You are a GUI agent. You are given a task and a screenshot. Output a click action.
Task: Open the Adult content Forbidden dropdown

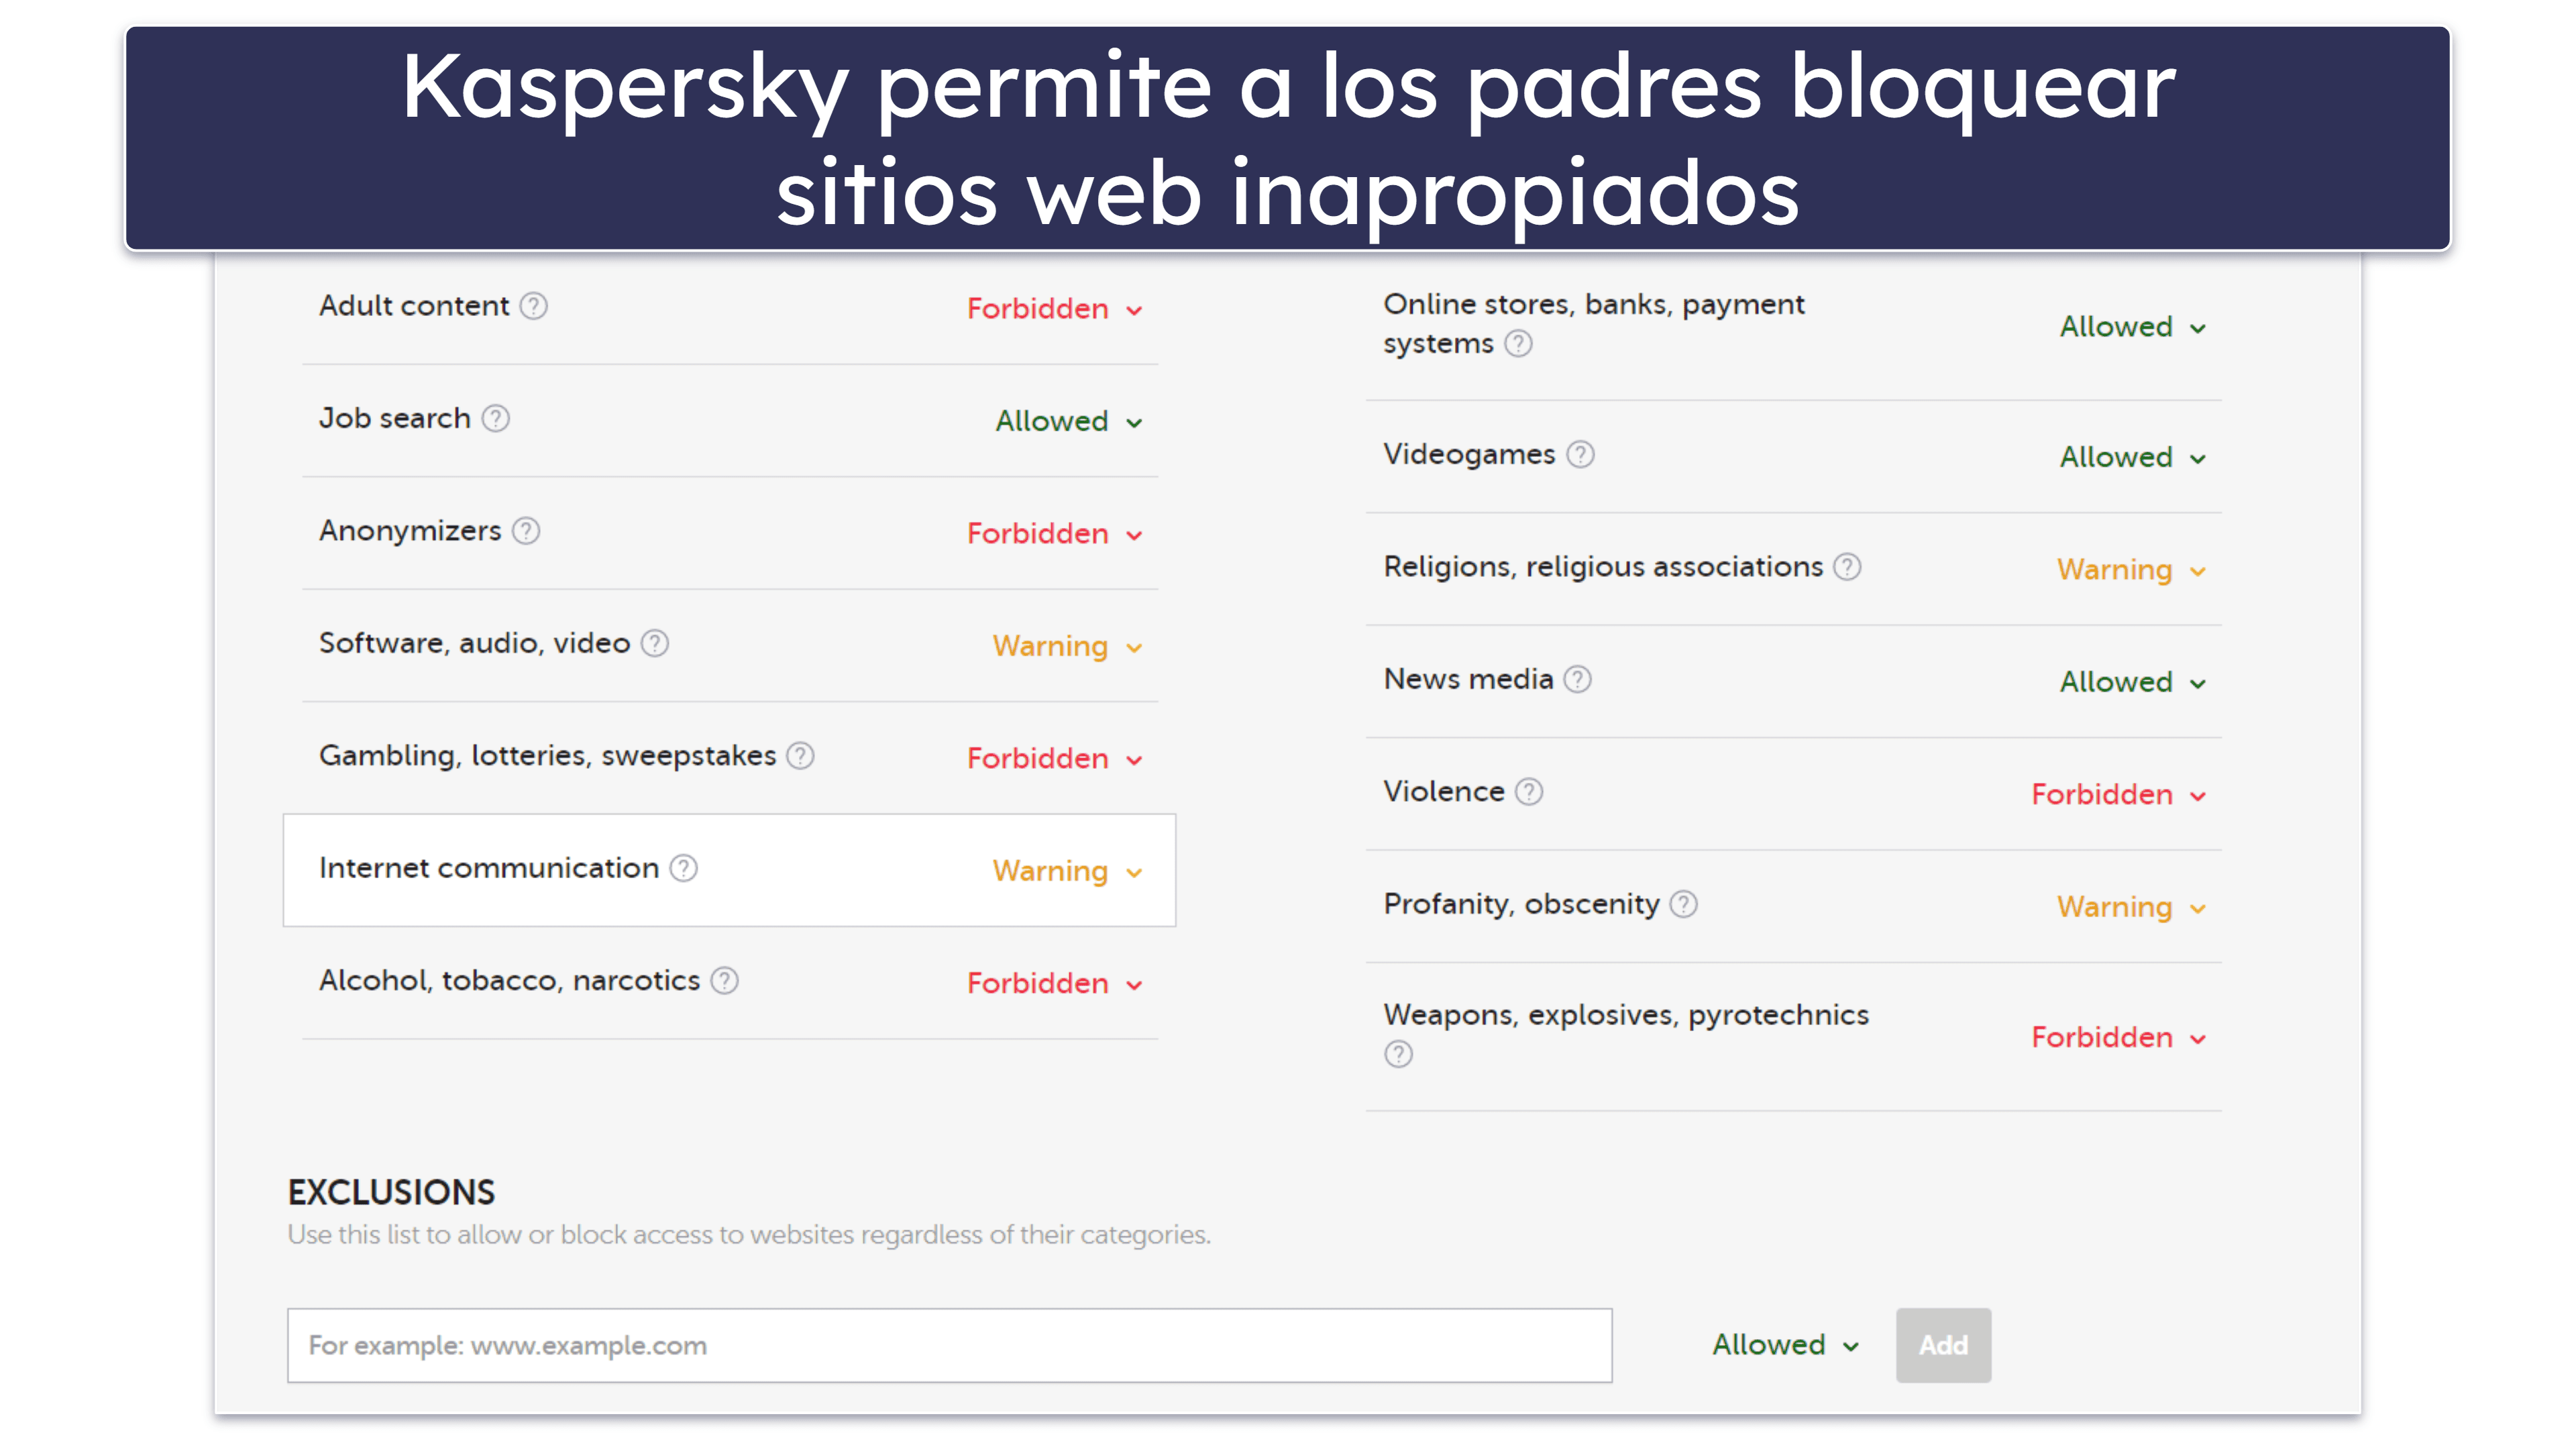[x=1054, y=309]
